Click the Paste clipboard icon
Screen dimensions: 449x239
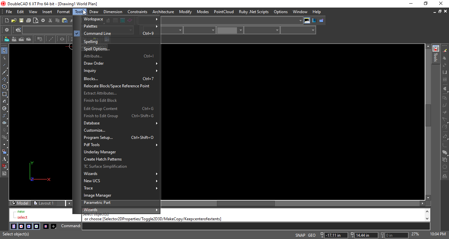(65, 20)
